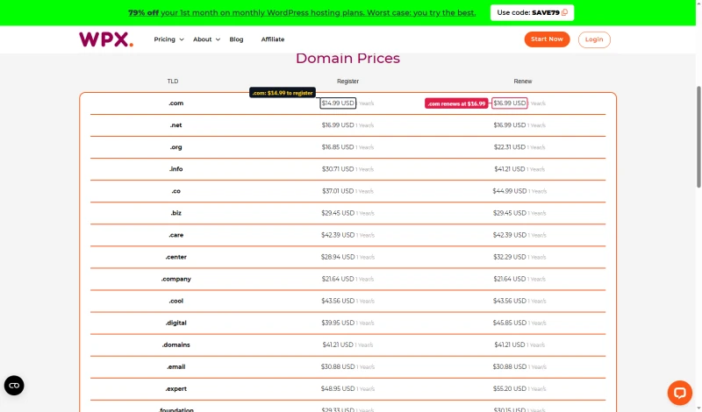Select the .com TLD row label
702x412 pixels.
[176, 103]
